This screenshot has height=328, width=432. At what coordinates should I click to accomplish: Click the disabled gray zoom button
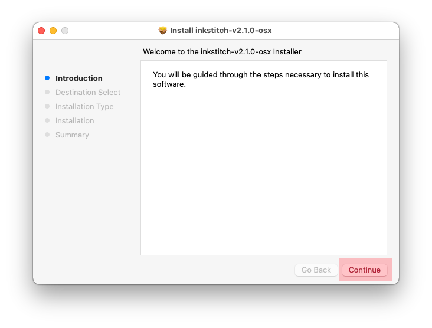pyautogui.click(x=65, y=31)
